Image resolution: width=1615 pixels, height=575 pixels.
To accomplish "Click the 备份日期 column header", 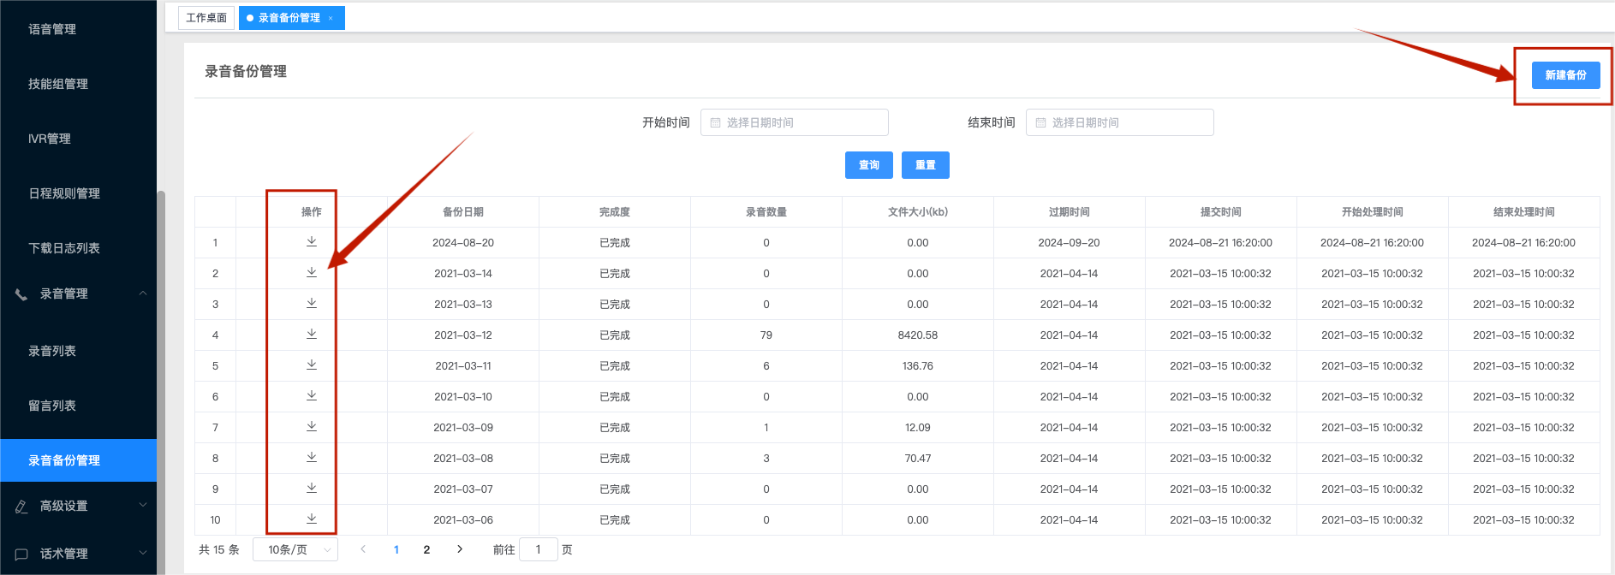I will pos(463,212).
